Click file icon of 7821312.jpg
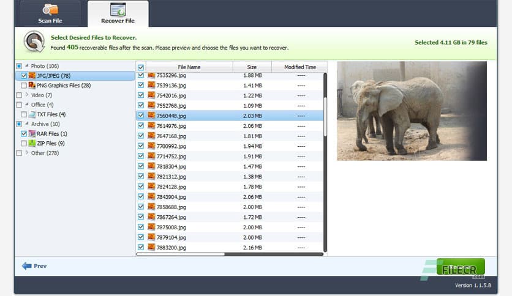Screen dimensions: 512x296 point(151,176)
